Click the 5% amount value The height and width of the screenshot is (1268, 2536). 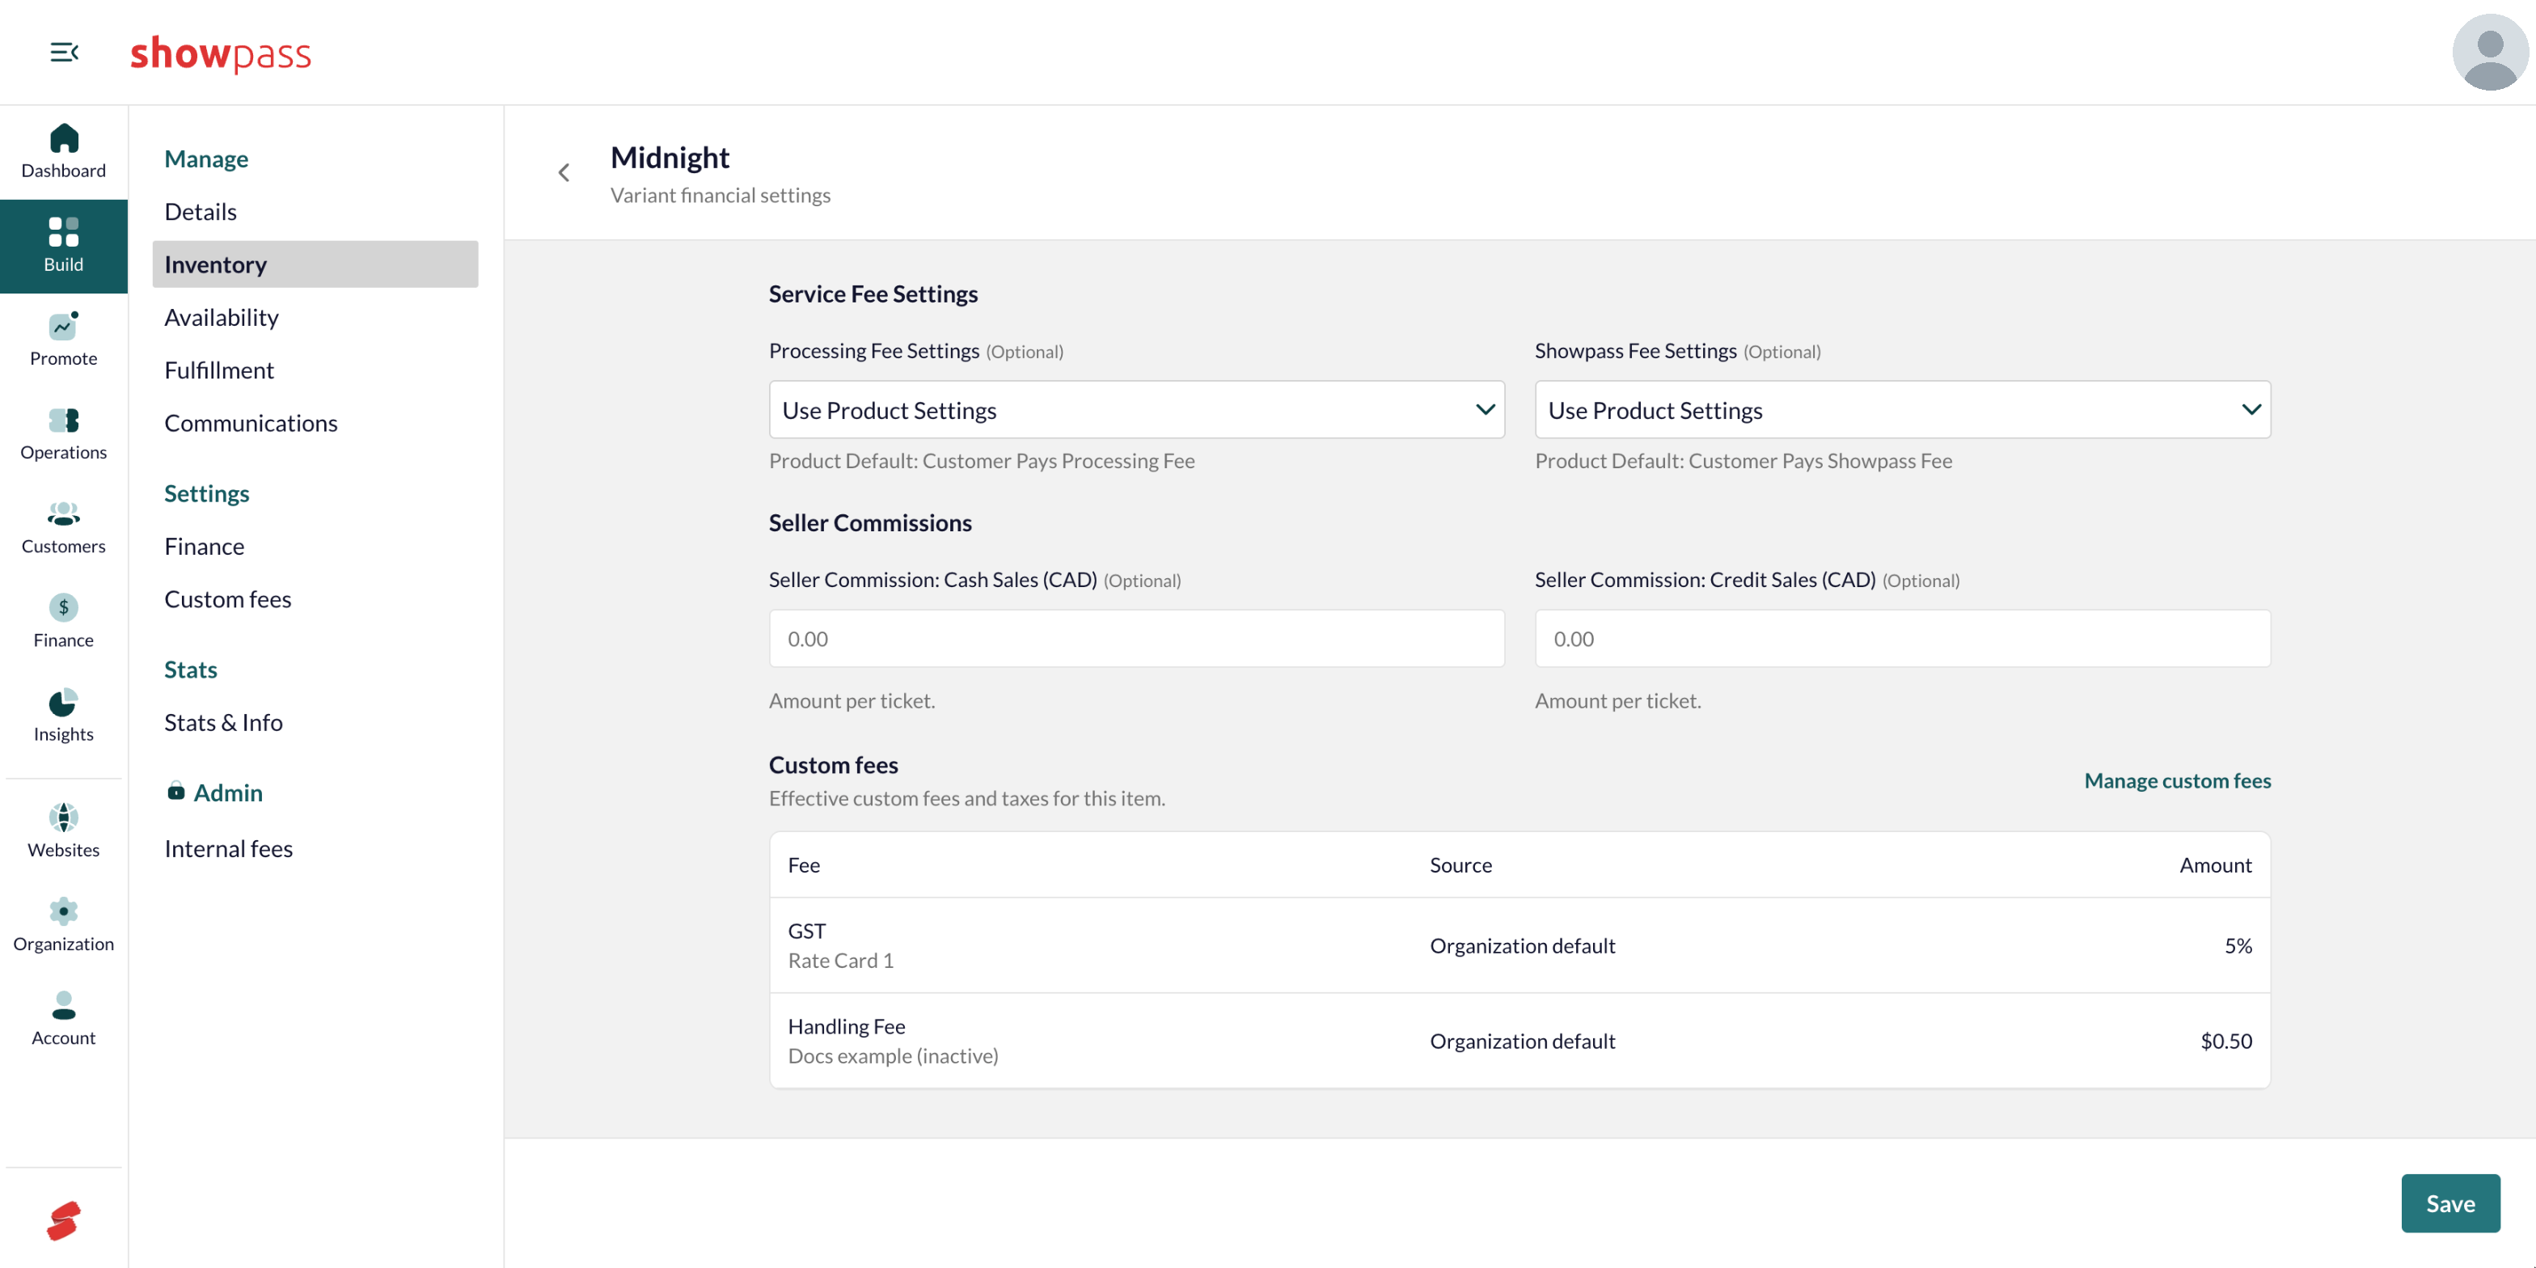coord(2238,945)
